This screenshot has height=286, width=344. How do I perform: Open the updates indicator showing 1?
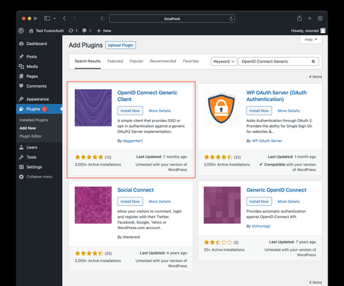(x=73, y=31)
